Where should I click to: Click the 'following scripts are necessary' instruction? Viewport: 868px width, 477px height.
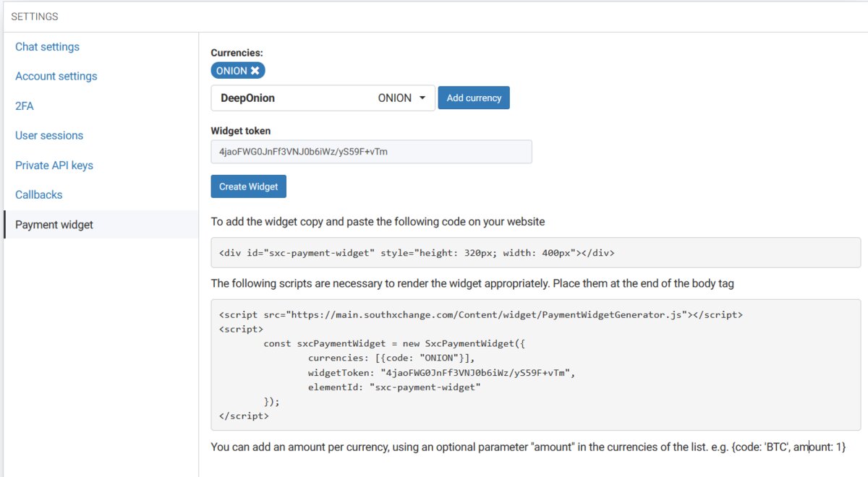[x=472, y=284]
